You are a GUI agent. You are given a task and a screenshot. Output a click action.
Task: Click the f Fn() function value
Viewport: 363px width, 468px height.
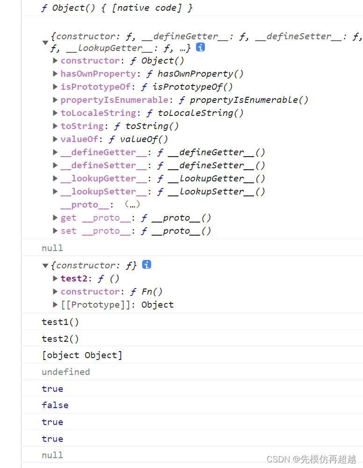146,292
